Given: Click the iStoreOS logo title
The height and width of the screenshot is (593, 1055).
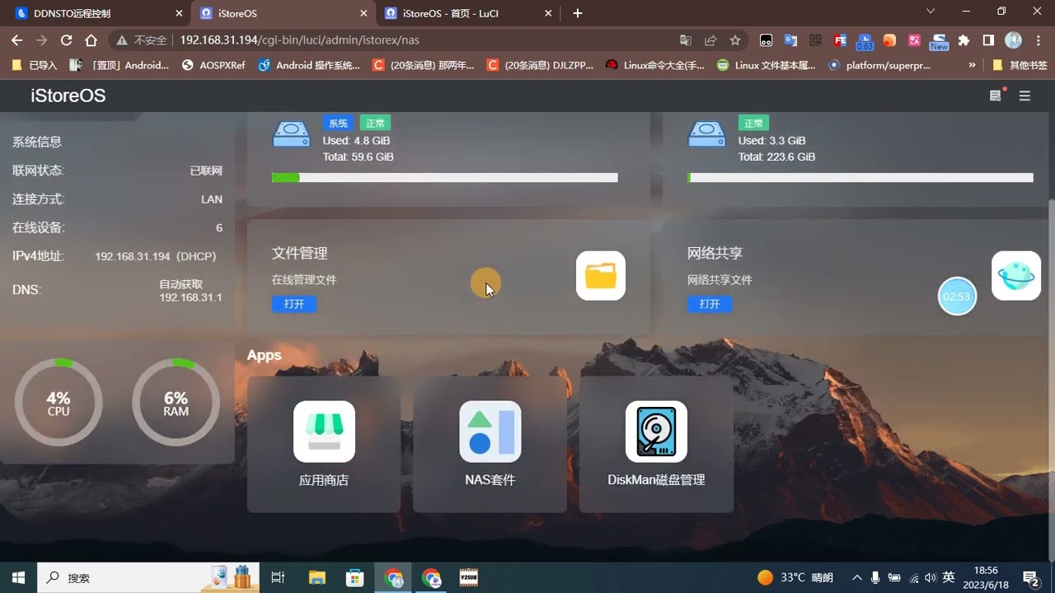Looking at the screenshot, I should pyautogui.click(x=68, y=96).
